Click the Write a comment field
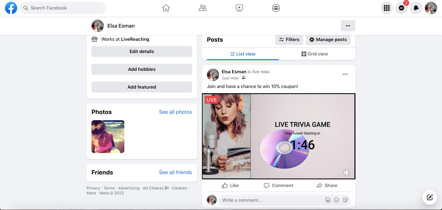Viewport: 442px width, 210px height. pyautogui.click(x=284, y=200)
